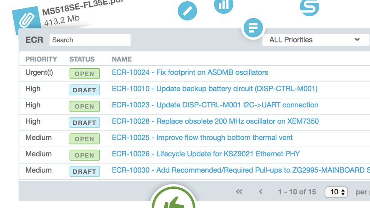Click the OPEN status badge for ECR-10023
This screenshot has width=370, height=208.
click(85, 106)
